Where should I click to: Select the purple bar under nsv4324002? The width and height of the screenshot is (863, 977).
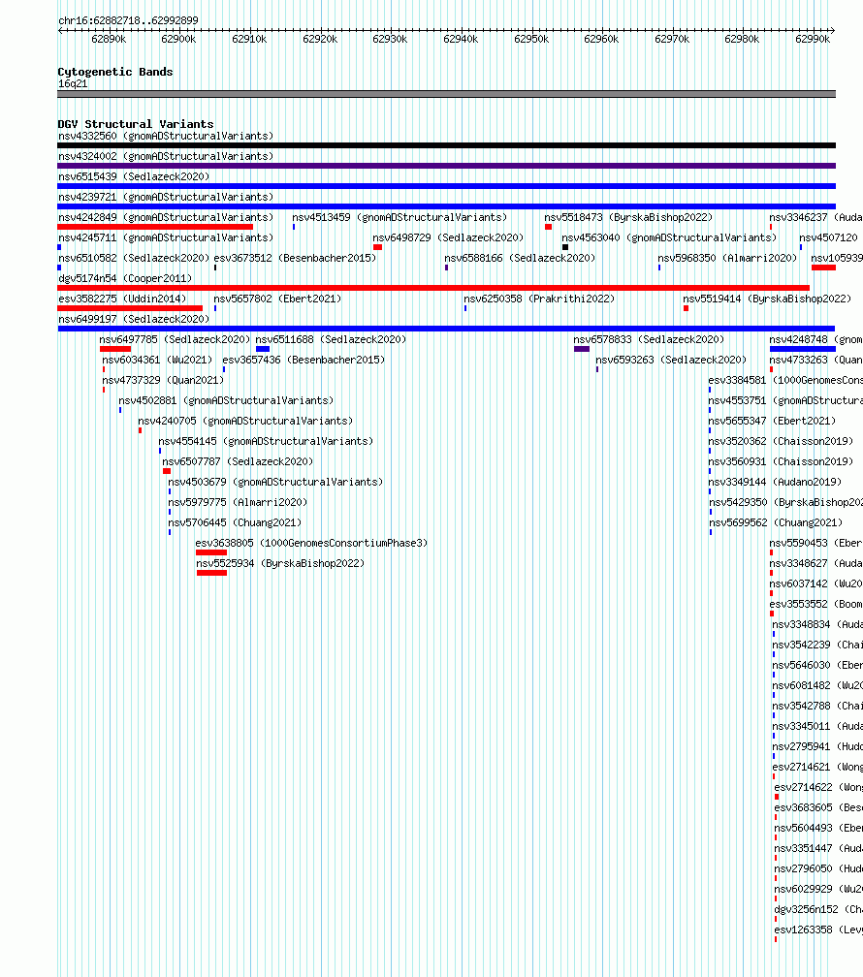[x=446, y=166]
